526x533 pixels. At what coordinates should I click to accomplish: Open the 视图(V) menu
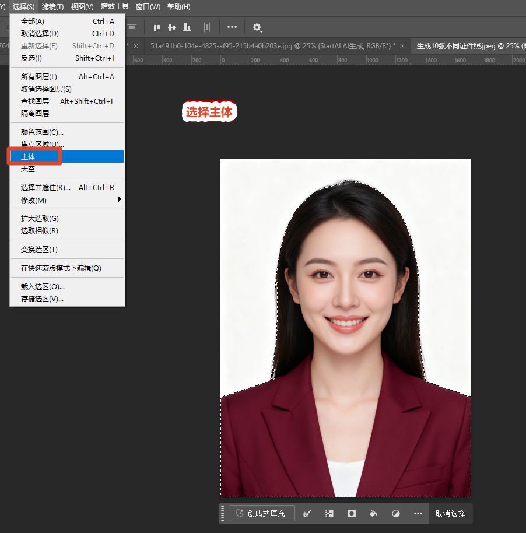82,7
